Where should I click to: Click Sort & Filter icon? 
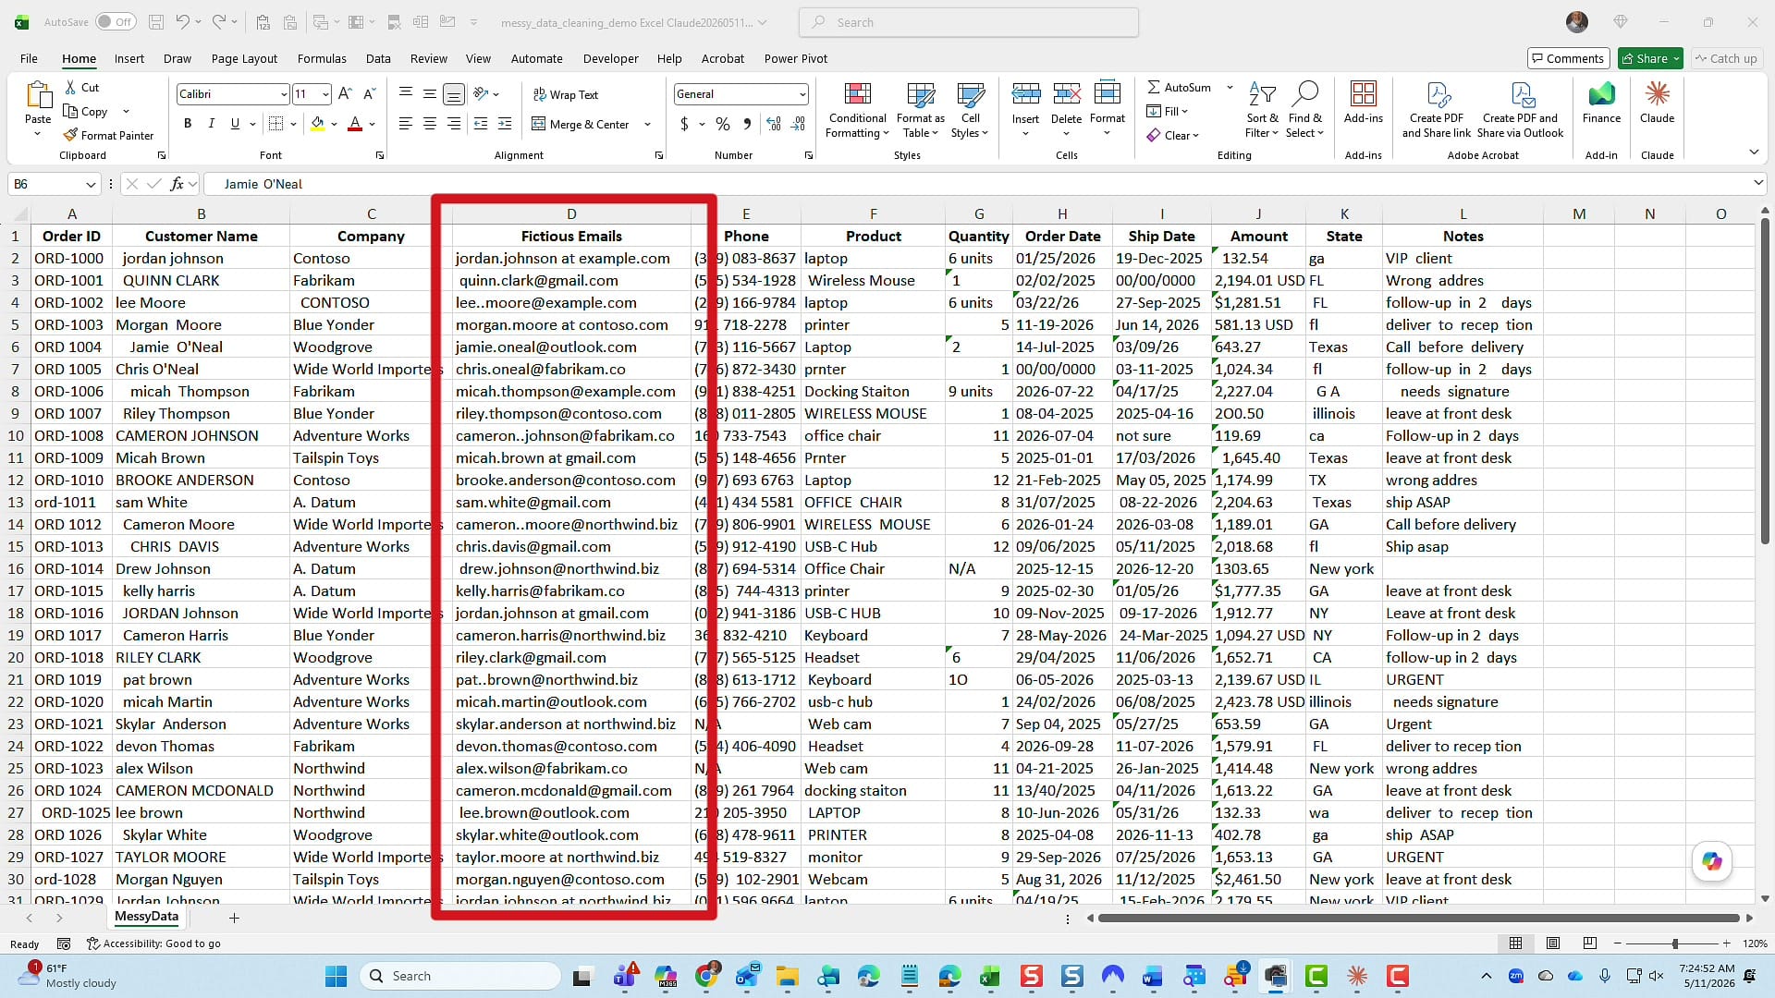coord(1262,94)
